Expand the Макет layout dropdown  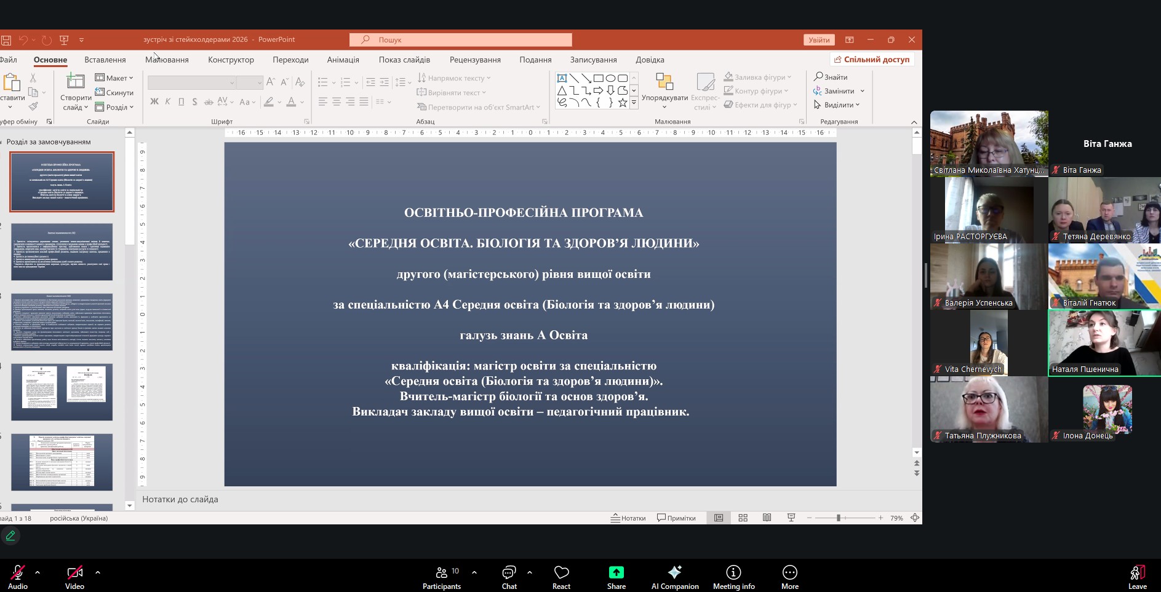point(114,78)
